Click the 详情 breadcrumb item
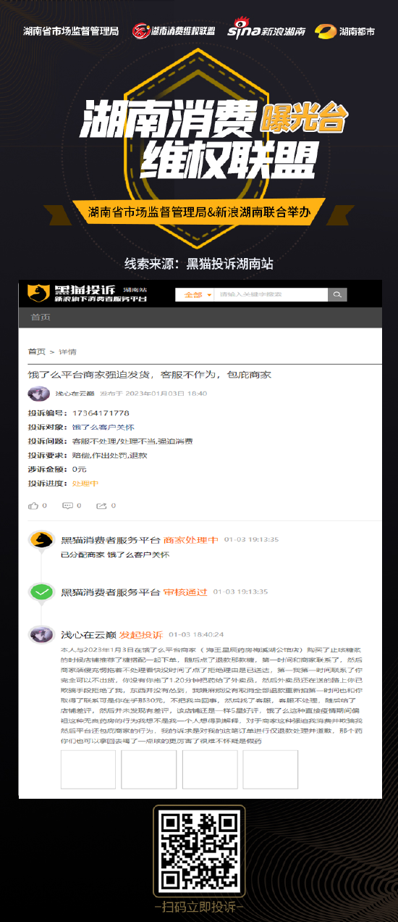The width and height of the screenshot is (398, 922). pos(67,352)
